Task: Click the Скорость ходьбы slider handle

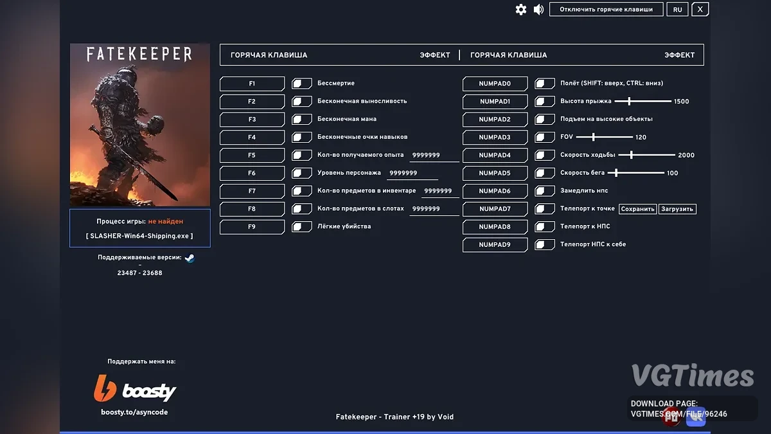Action: 632,155
